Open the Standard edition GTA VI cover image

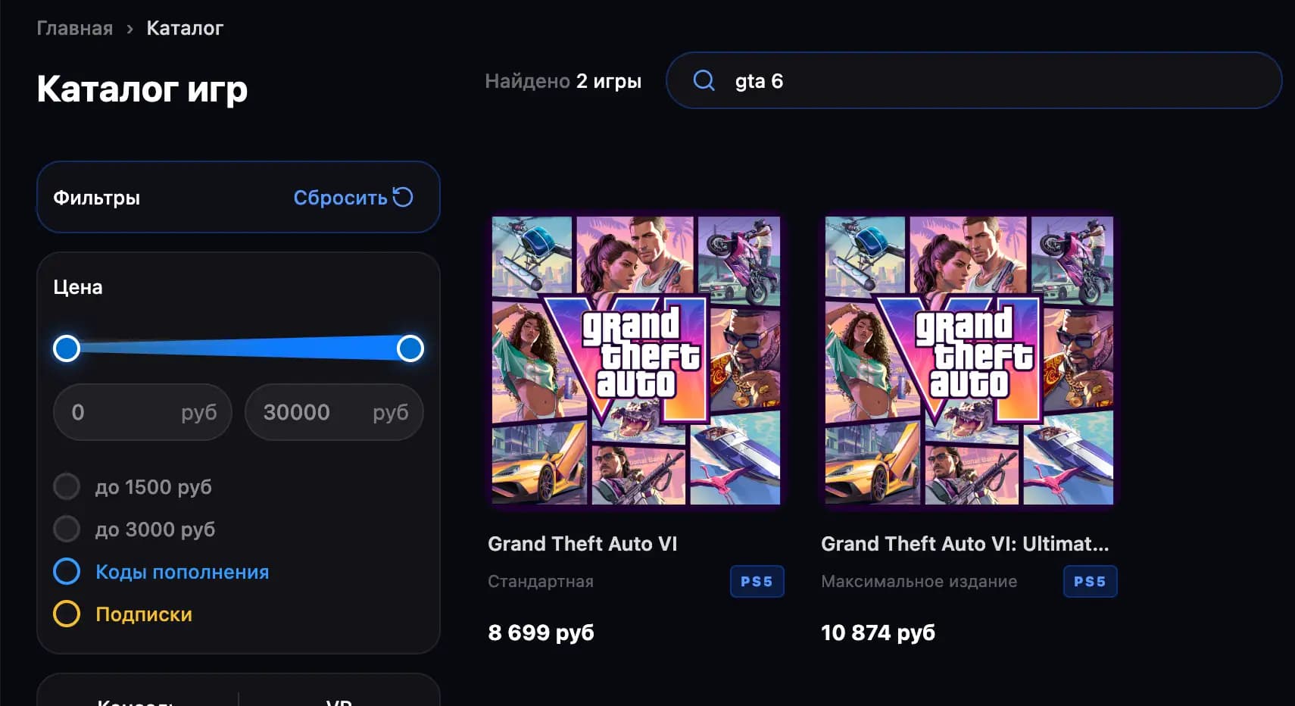pyautogui.click(x=636, y=361)
